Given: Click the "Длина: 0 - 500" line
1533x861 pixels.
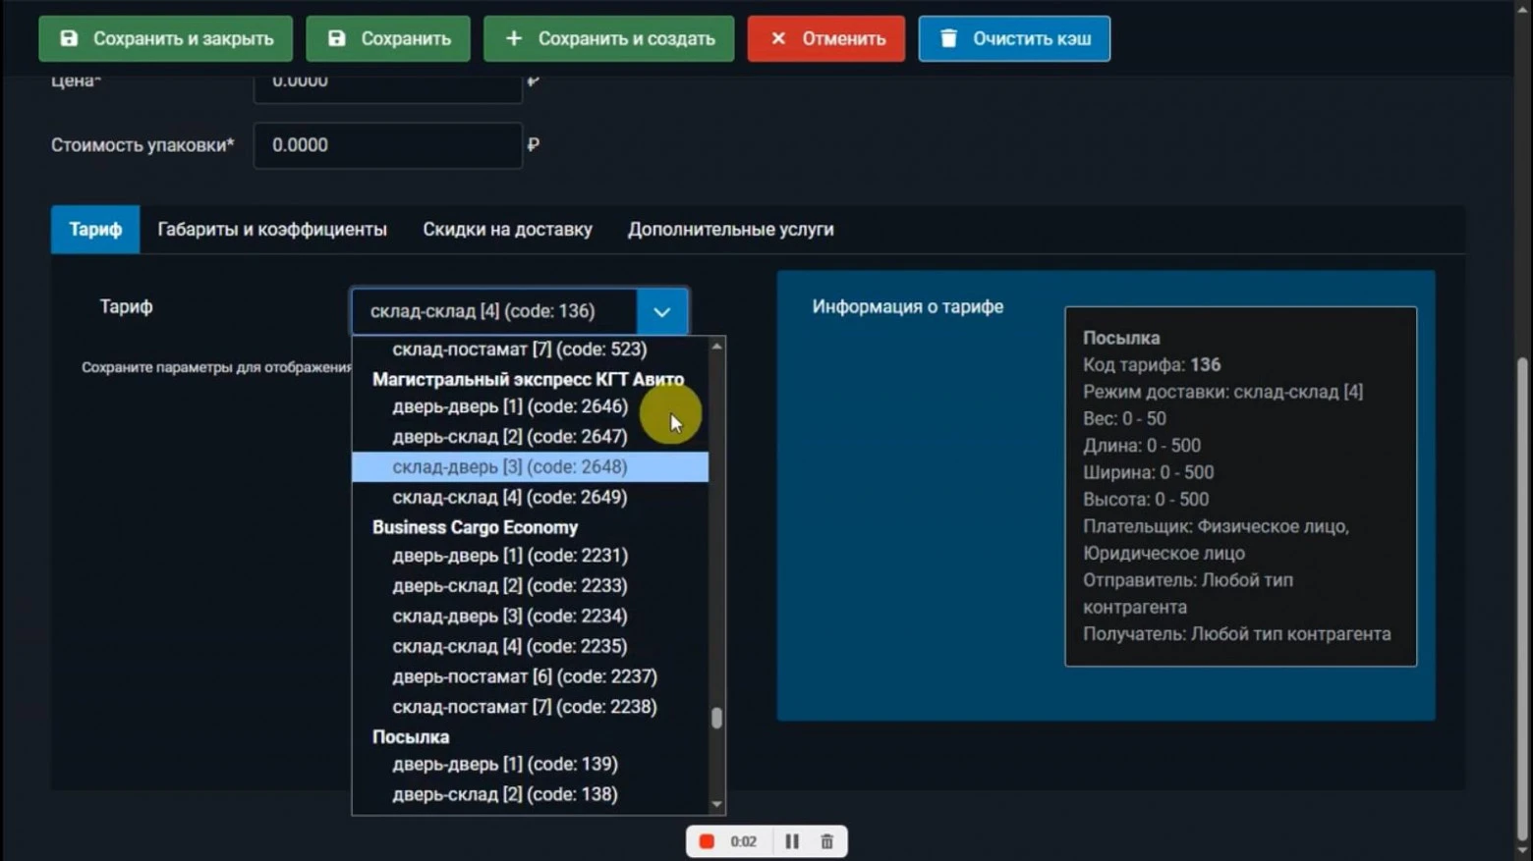Looking at the screenshot, I should pos(1142,446).
